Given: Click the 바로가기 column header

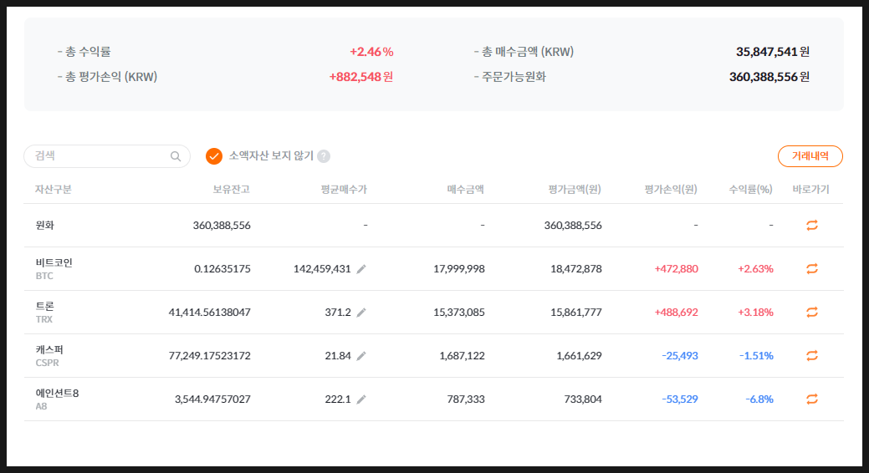Looking at the screenshot, I should click(810, 190).
